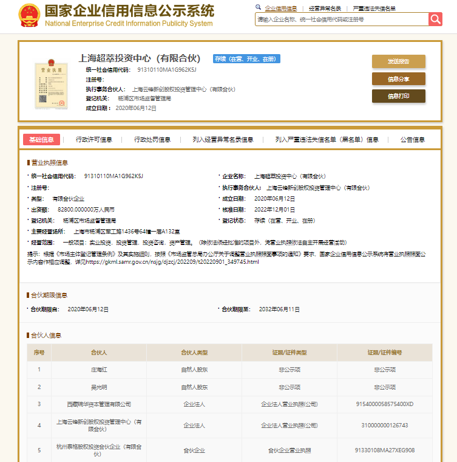
Task: Click the 类型 value 有限合伙企业
Action: (68, 199)
